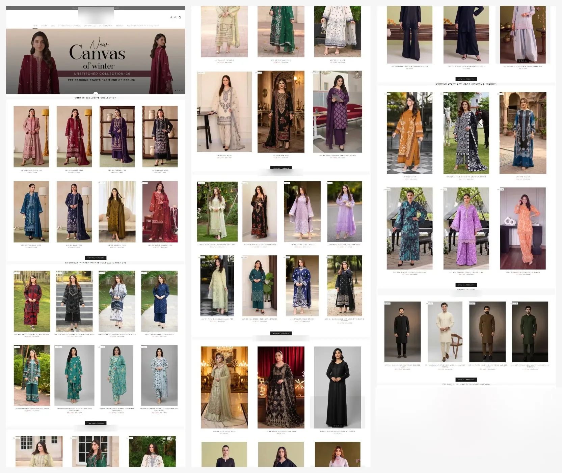This screenshot has width=562, height=473.
Task: Click the New Canvas of Winter hero banner
Action: click(x=96, y=61)
